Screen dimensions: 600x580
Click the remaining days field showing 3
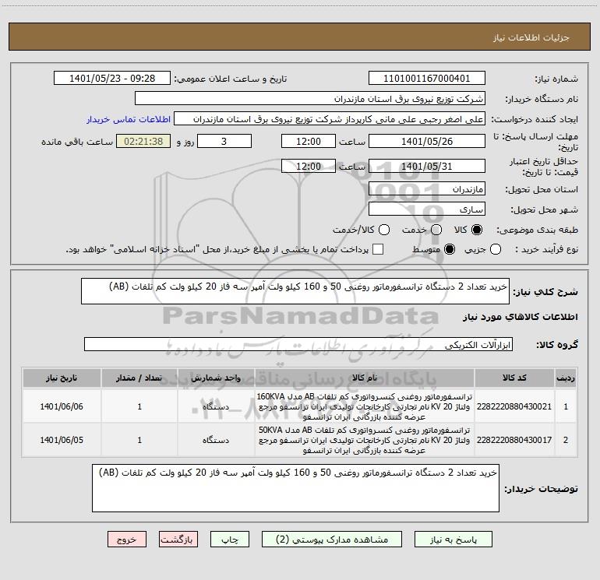[224, 141]
